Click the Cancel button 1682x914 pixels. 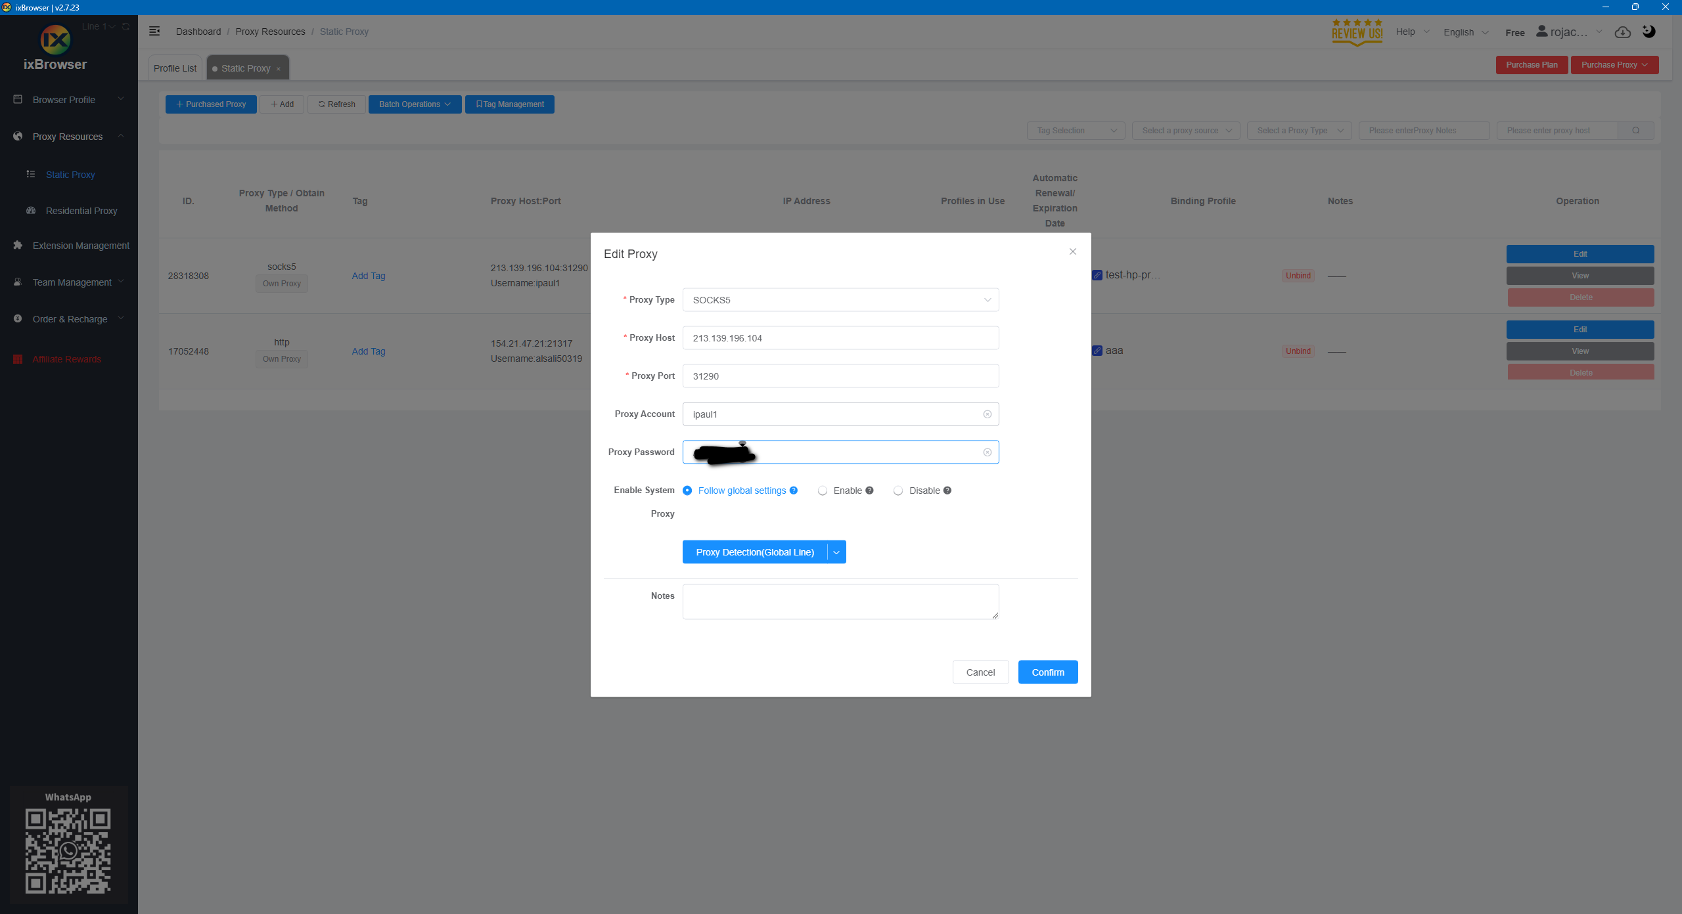(x=980, y=672)
